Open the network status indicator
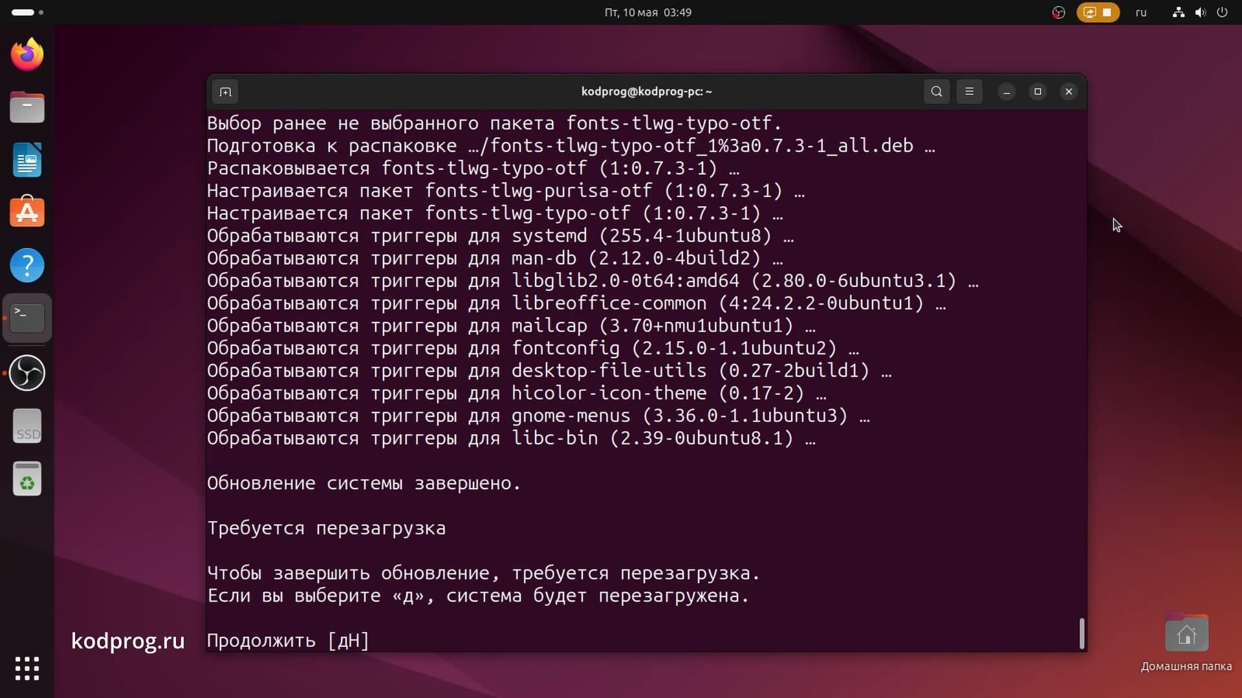The width and height of the screenshot is (1242, 698). tap(1179, 12)
